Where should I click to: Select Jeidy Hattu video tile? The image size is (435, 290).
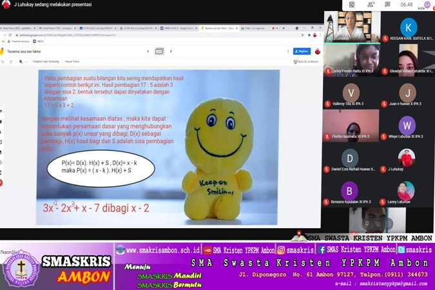pos(351,60)
